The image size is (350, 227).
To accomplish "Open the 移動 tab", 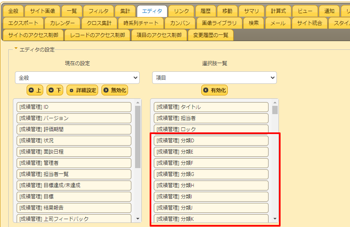I will click(227, 11).
